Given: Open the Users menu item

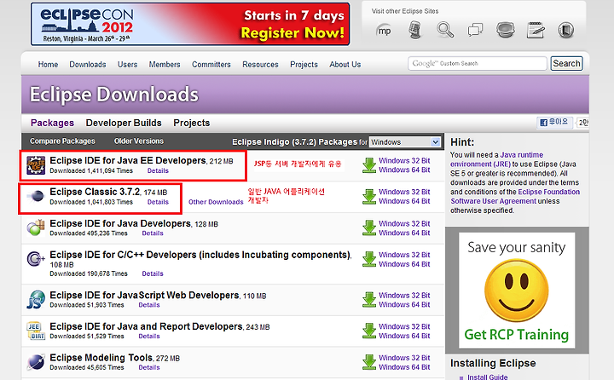Looking at the screenshot, I should (x=127, y=64).
